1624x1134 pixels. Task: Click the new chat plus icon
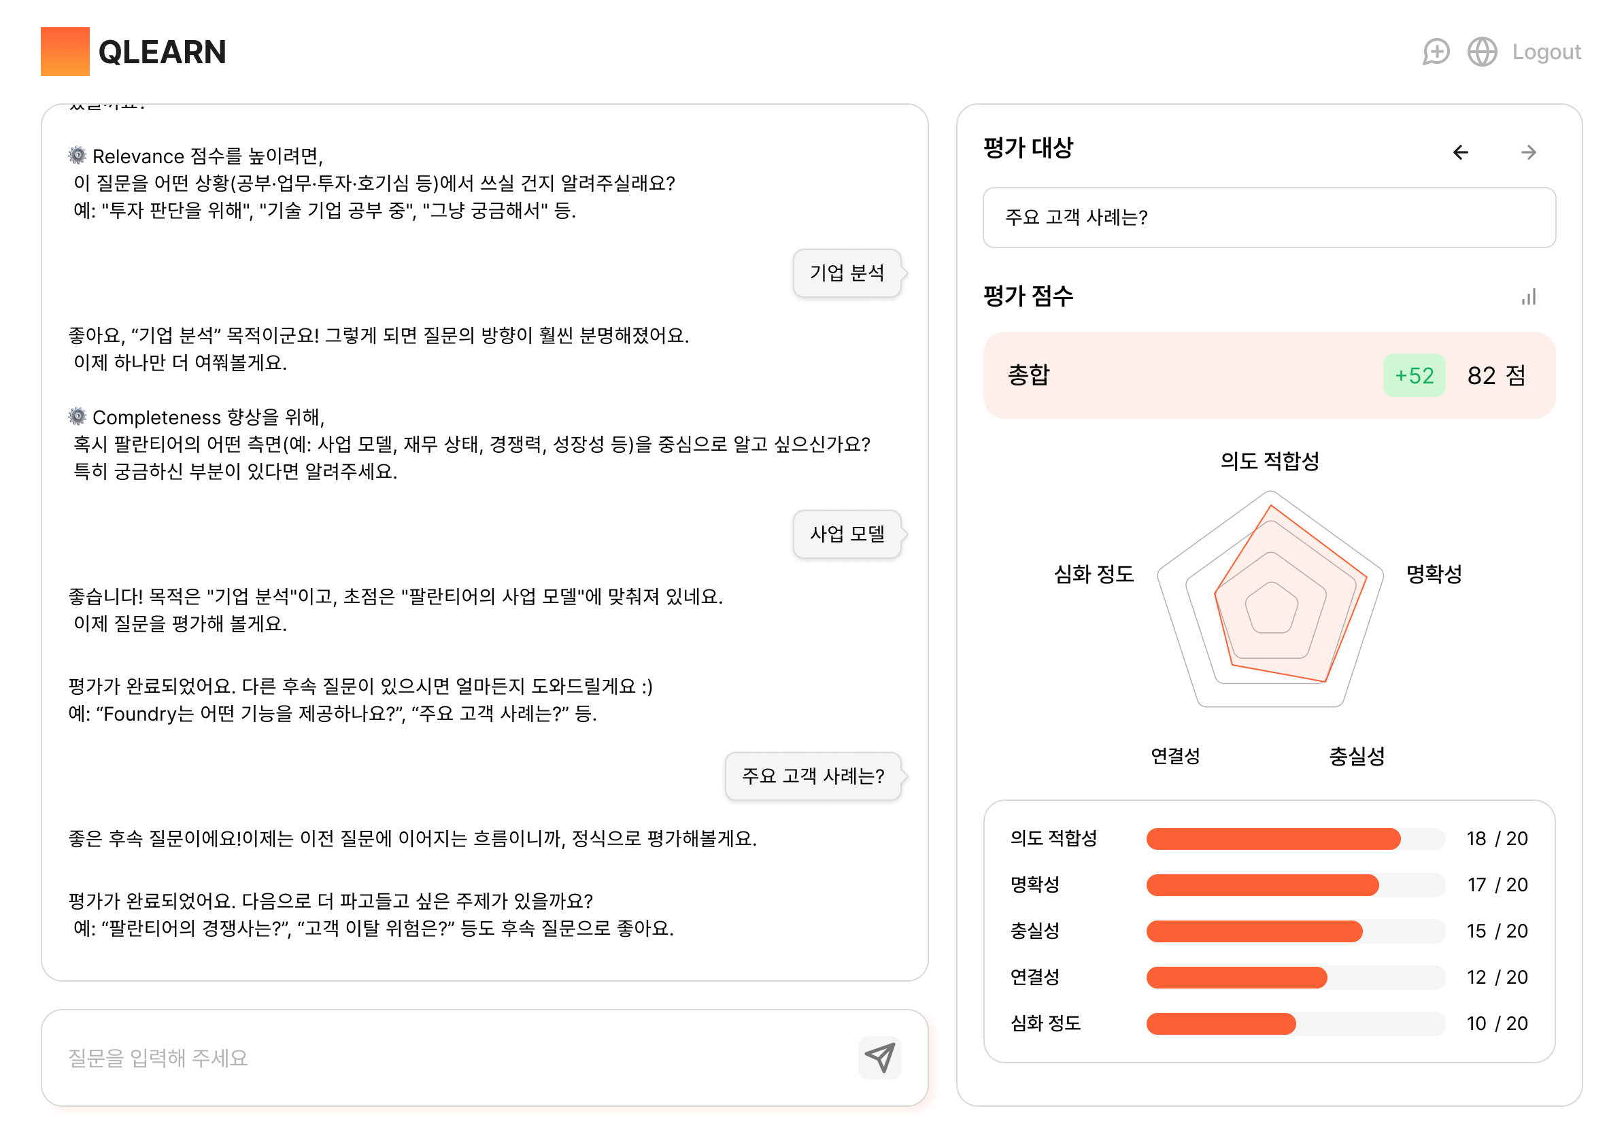point(1436,52)
